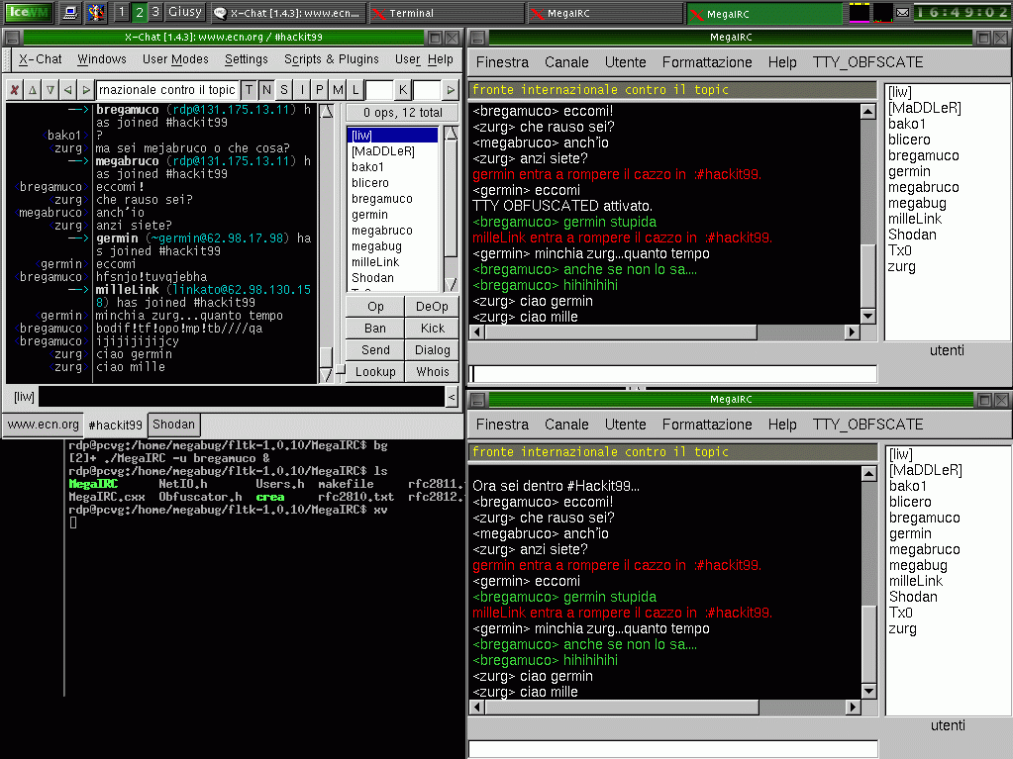Switch to workspace 1

122,12
